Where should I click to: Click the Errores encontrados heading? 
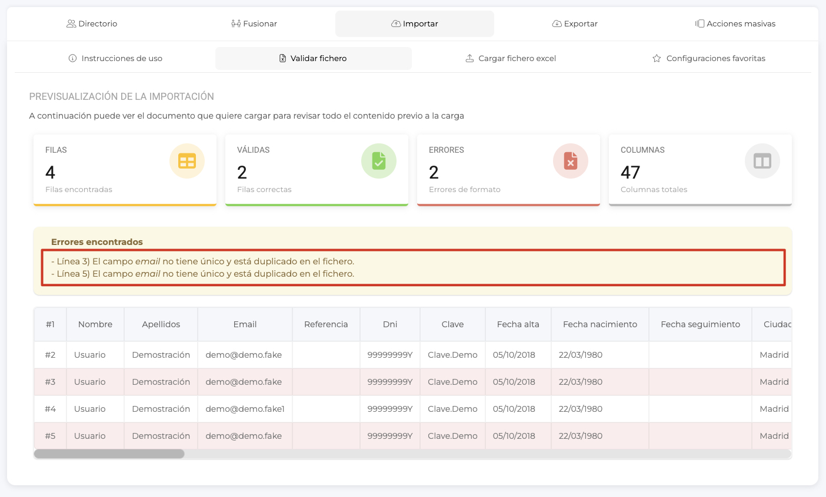pyautogui.click(x=97, y=242)
